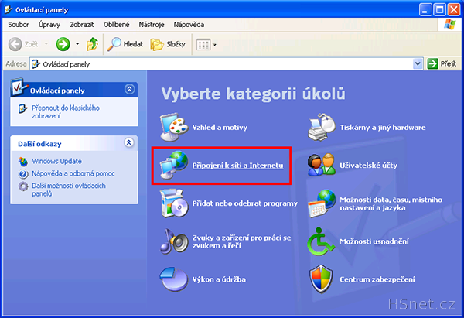Click the speaker icon for Zvuky a zařízení
This screenshot has height=318, width=464.
[174, 241]
